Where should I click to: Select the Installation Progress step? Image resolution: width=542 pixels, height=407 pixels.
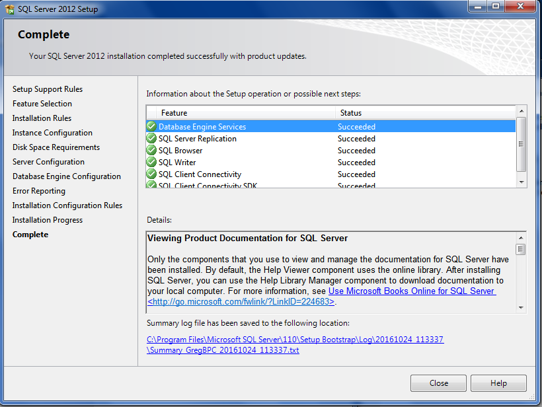pyautogui.click(x=48, y=220)
